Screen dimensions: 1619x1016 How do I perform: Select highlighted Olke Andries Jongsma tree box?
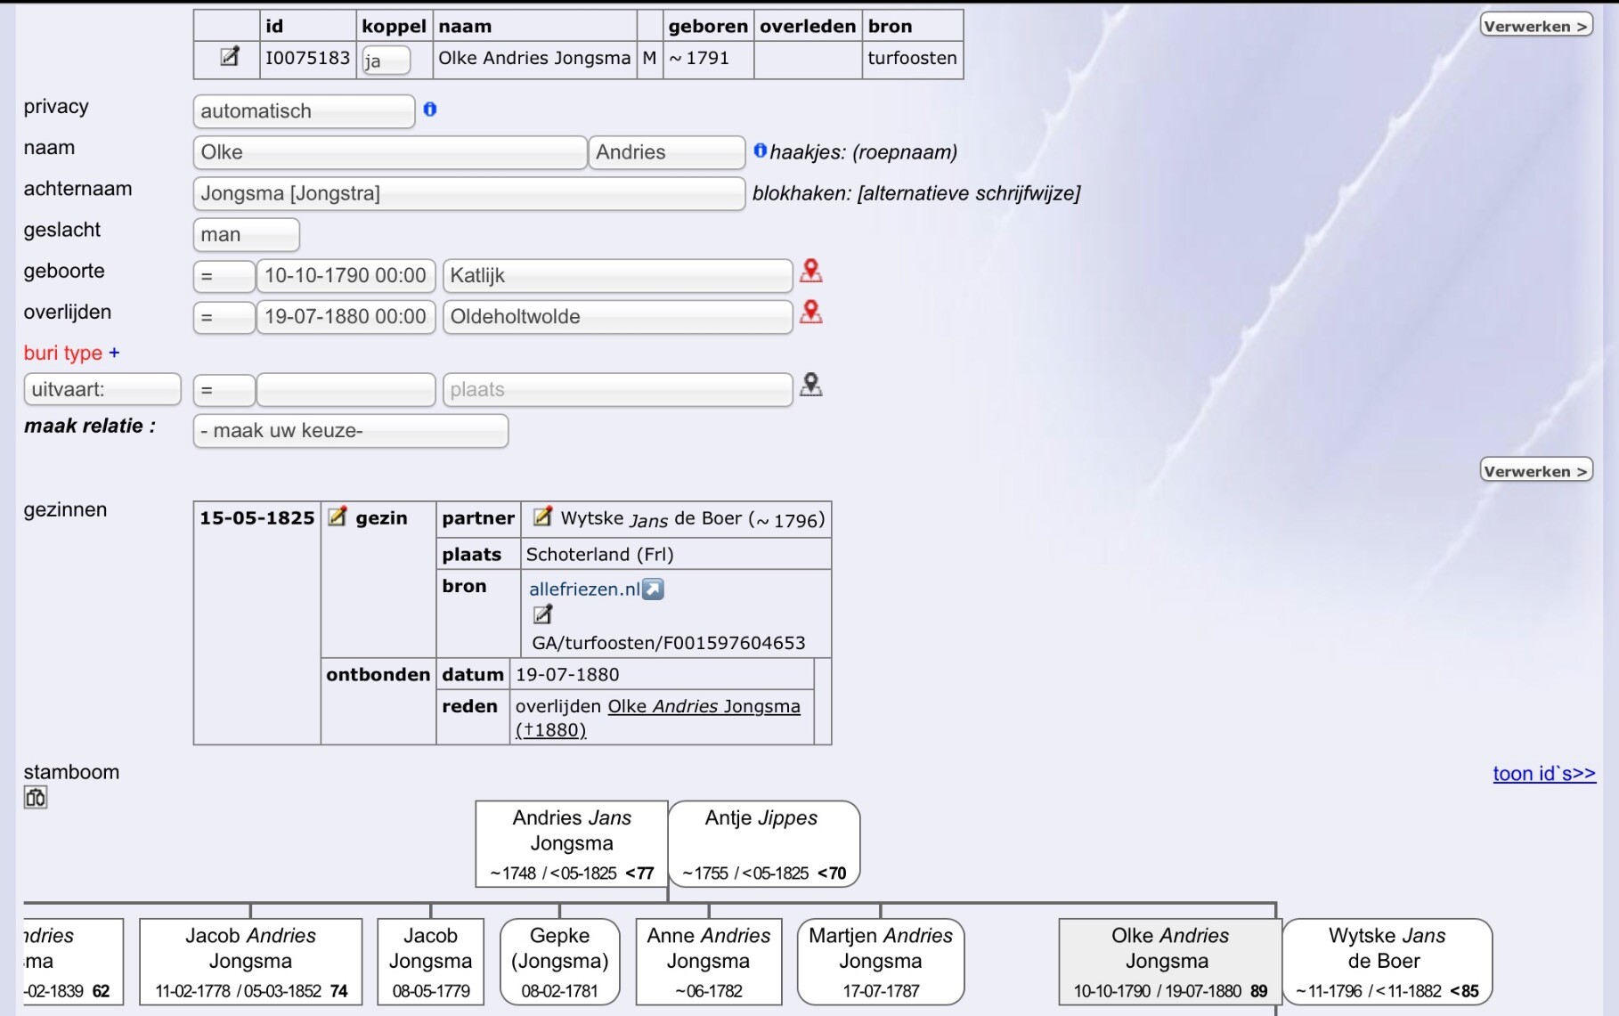point(1170,962)
